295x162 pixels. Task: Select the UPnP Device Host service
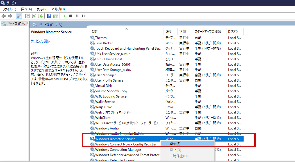pos(167,59)
